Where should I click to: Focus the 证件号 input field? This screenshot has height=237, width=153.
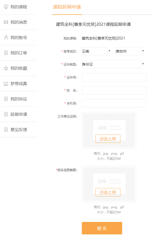tap(114, 77)
